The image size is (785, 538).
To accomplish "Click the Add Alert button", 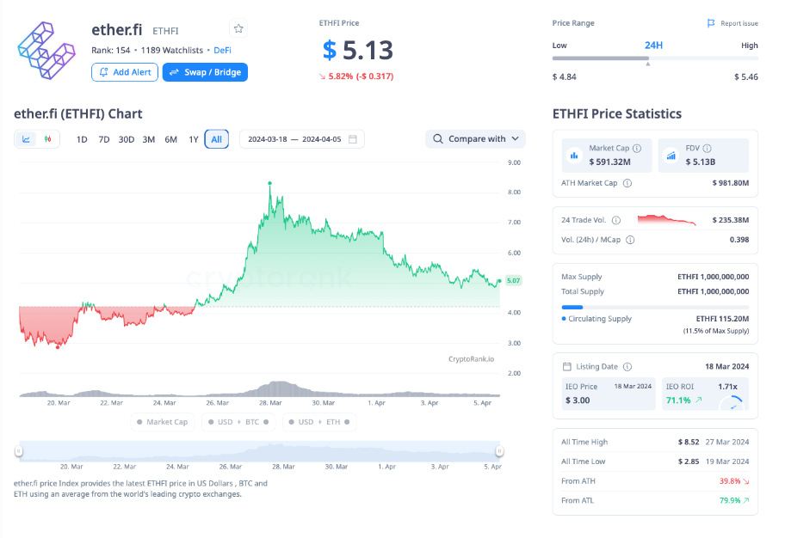I will (x=125, y=72).
